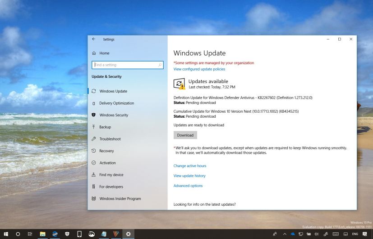Open the phone app on the taskbar
Screen dimensions: 373x239
pyautogui.click(x=79, y=234)
